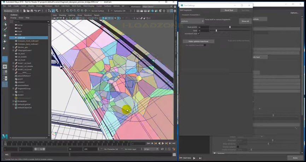This screenshot has width=306, height=162.
Task: Go to end of playback range
Action: coord(174,144)
